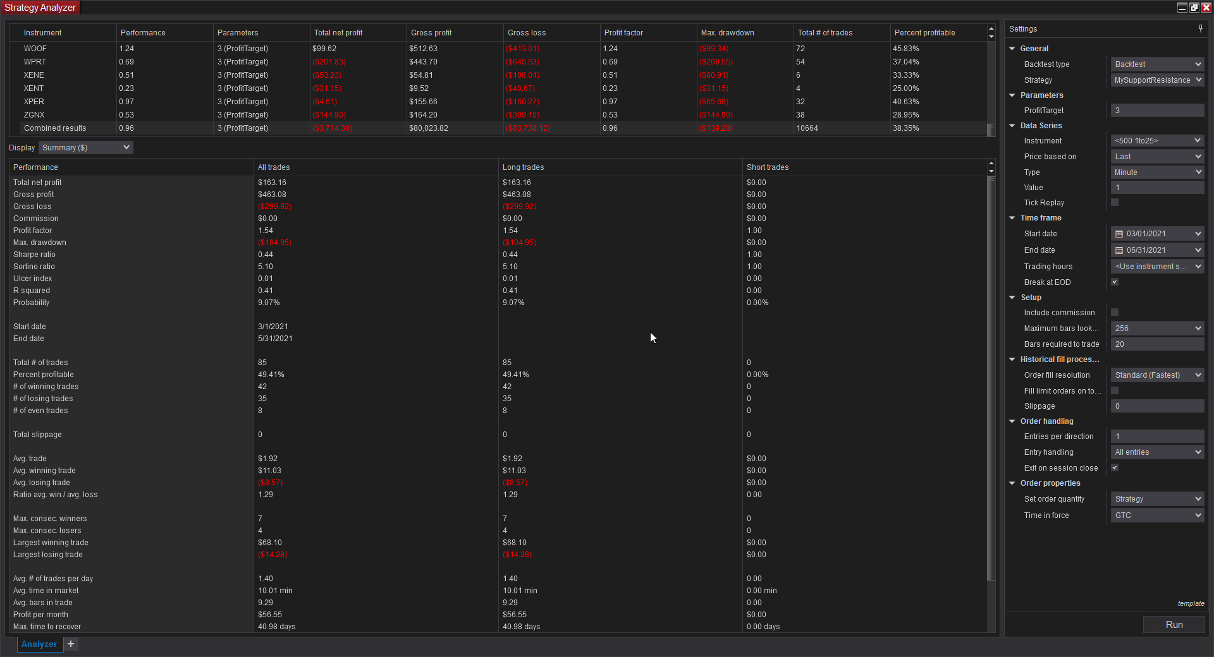Edit the ProfitTarget value field
The width and height of the screenshot is (1214, 657).
[x=1157, y=111]
